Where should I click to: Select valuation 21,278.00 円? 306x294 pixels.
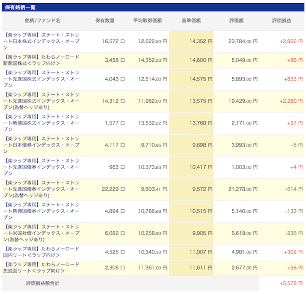243,189
